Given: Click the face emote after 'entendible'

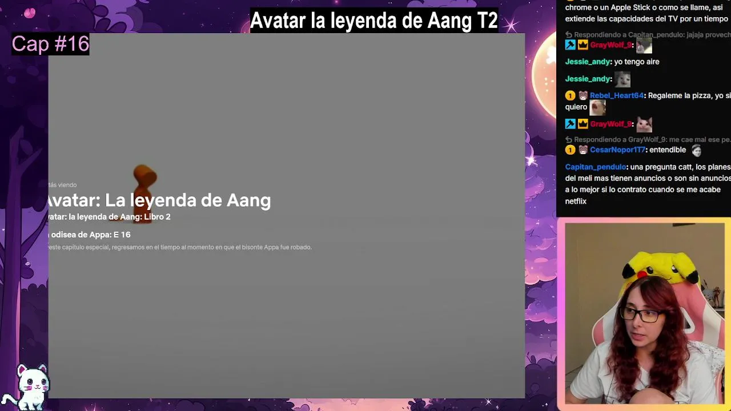Looking at the screenshot, I should (x=696, y=150).
